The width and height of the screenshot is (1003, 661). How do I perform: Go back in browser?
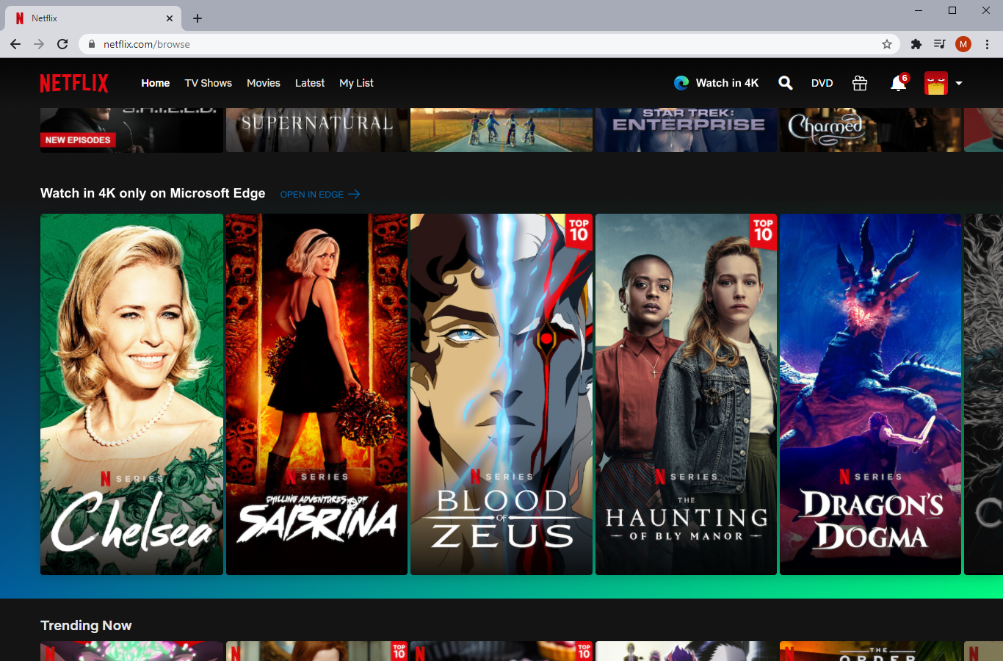coord(15,44)
